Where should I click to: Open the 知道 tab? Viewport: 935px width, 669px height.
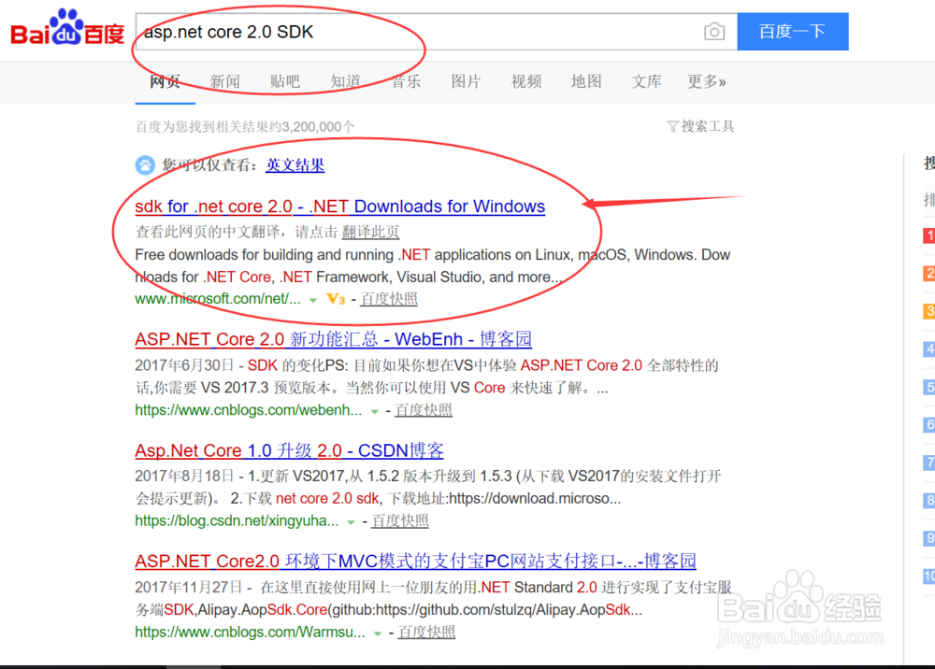pos(346,81)
